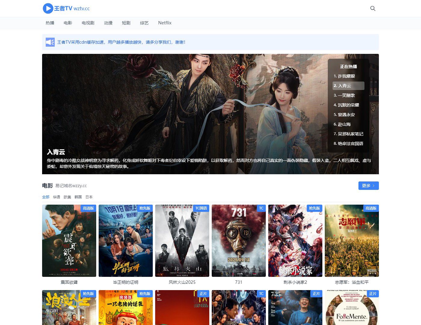Click the TC badge on 731 poster

pos(261,208)
